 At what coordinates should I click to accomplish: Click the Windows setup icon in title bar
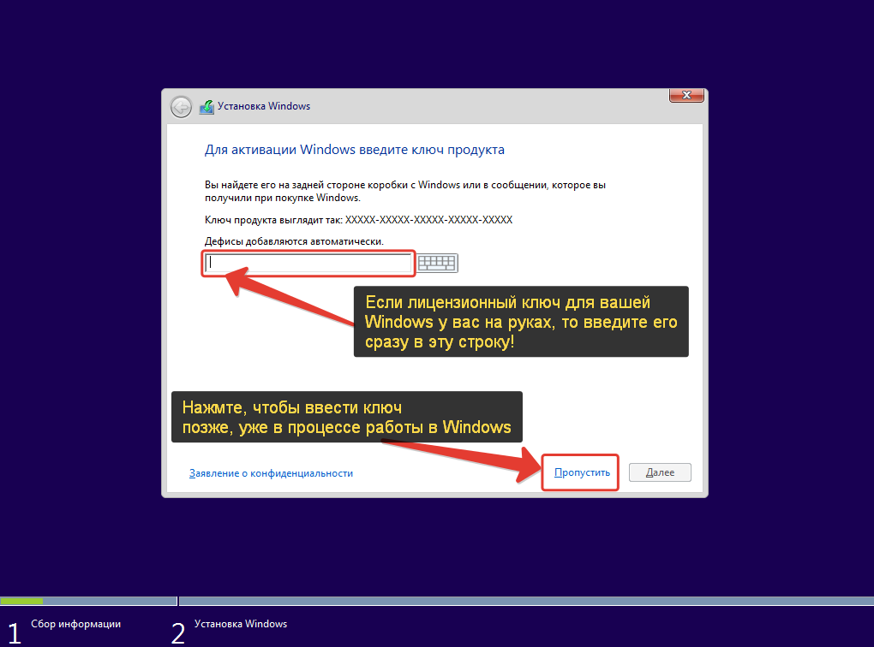pyautogui.click(x=207, y=106)
